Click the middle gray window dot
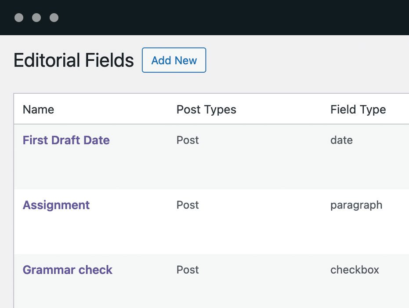This screenshot has width=409, height=308. pyautogui.click(x=36, y=18)
